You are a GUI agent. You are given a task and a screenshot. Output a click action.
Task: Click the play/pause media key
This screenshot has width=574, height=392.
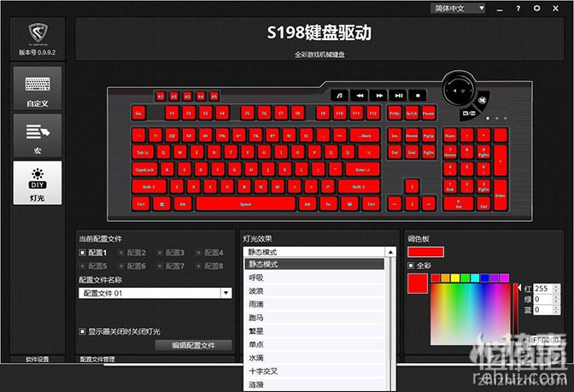(399, 96)
